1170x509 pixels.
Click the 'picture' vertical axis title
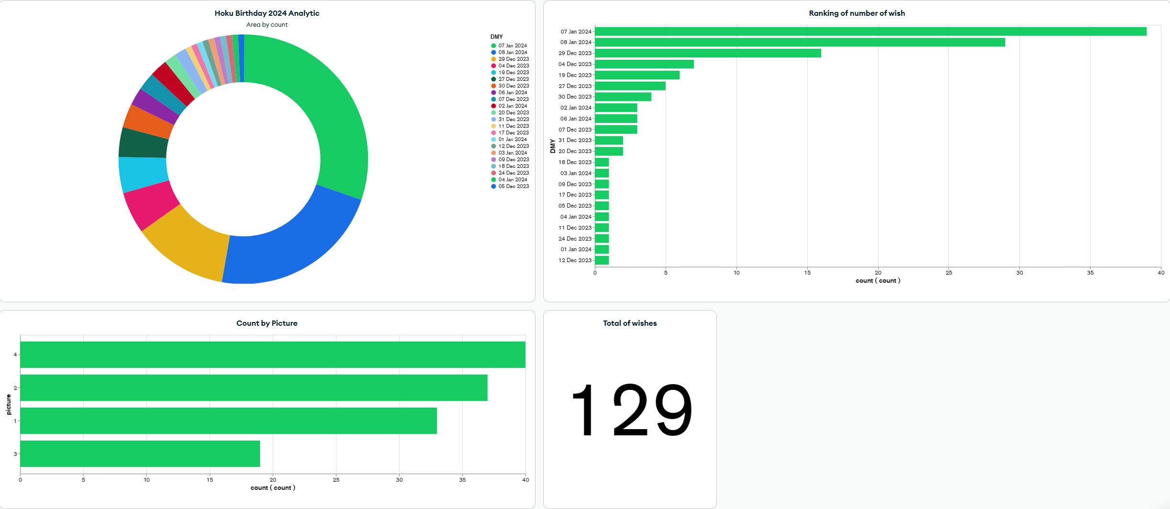[x=9, y=405]
